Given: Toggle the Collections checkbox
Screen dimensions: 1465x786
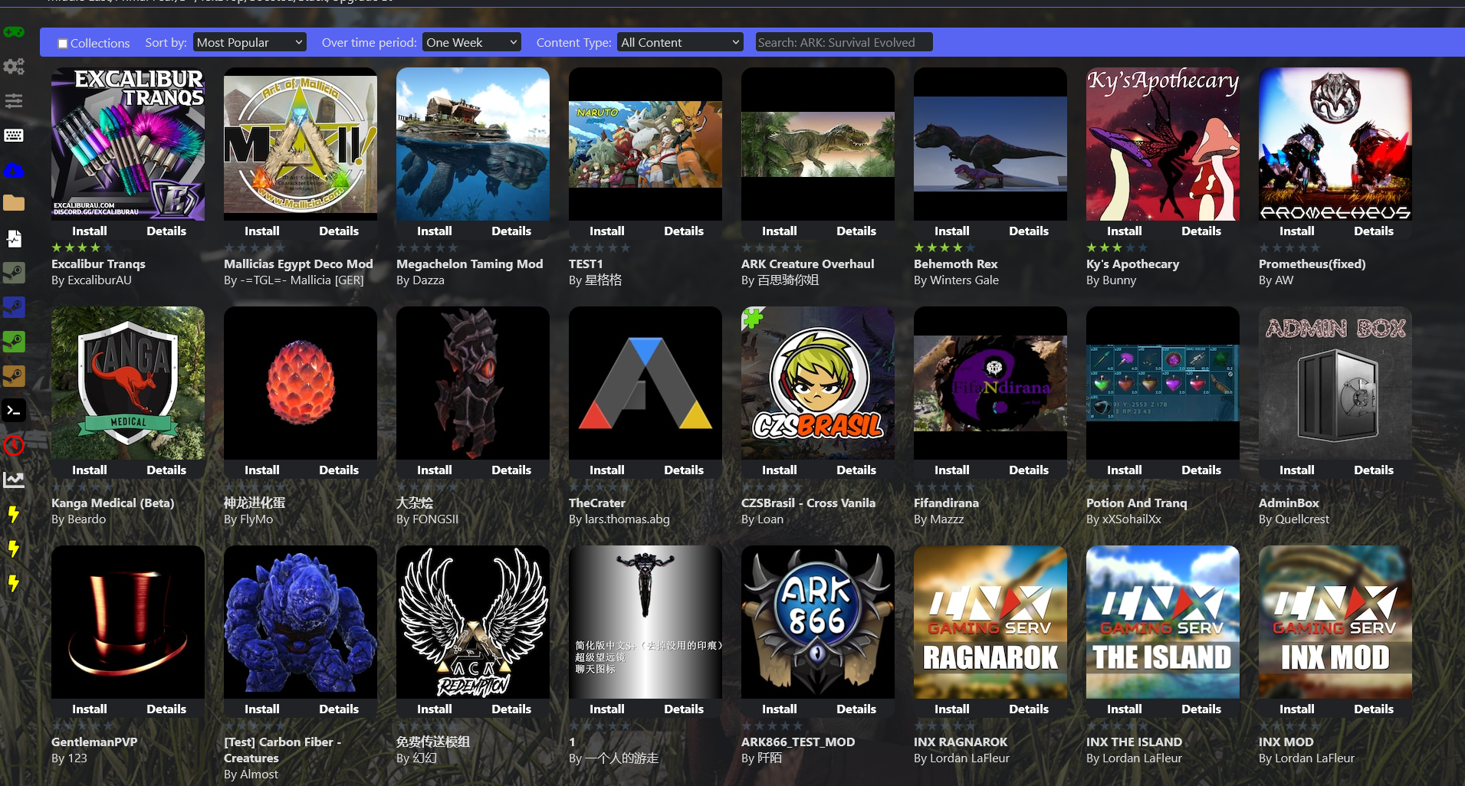Looking at the screenshot, I should point(63,44).
